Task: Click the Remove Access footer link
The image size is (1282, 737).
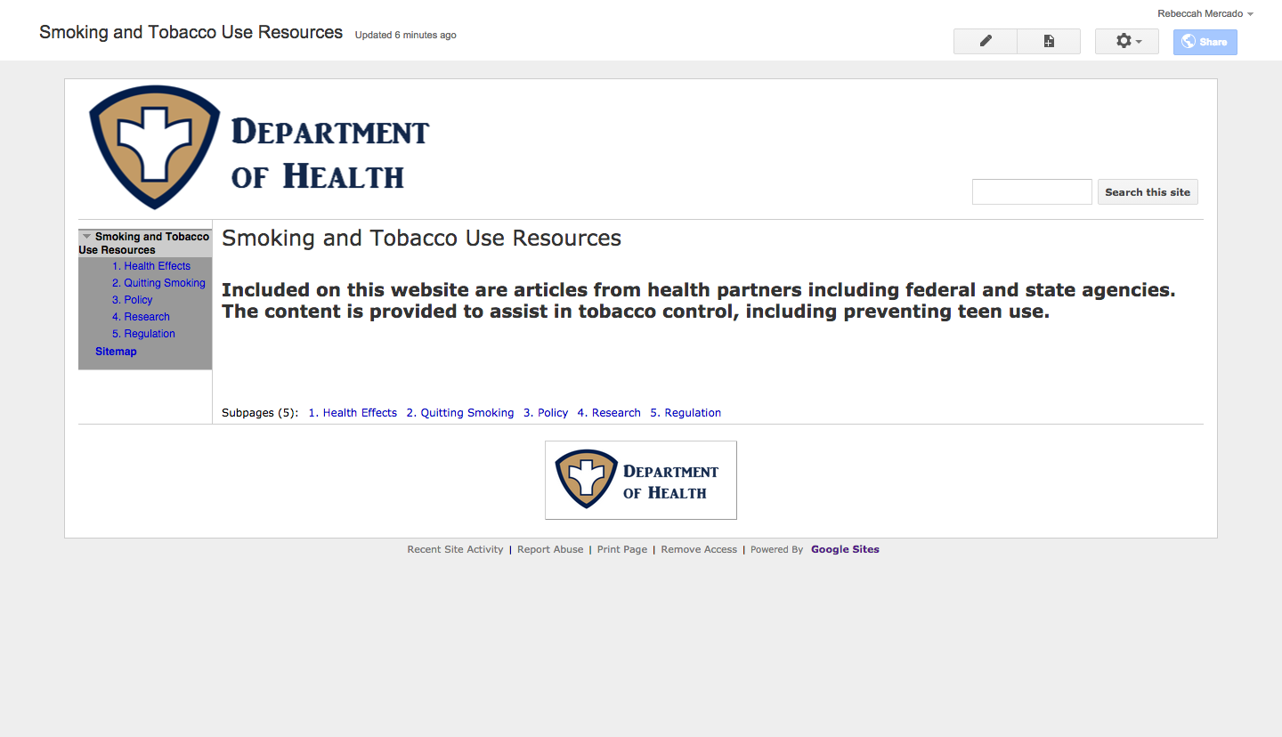Action: pyautogui.click(x=699, y=550)
